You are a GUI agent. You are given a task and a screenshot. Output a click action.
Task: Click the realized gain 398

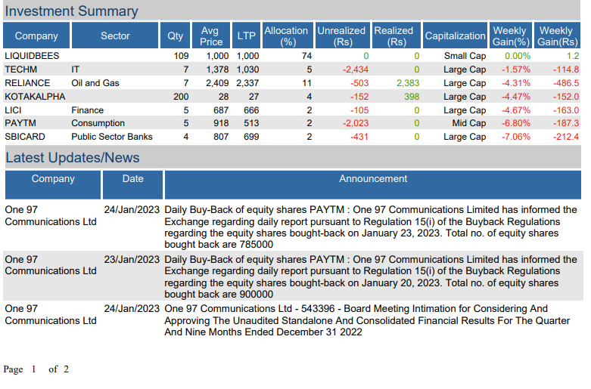412,97
